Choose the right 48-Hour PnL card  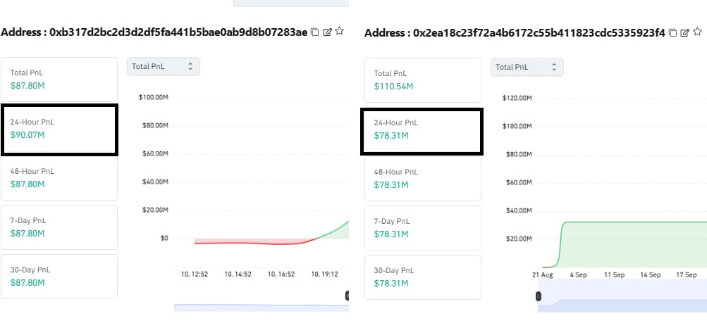(422, 179)
